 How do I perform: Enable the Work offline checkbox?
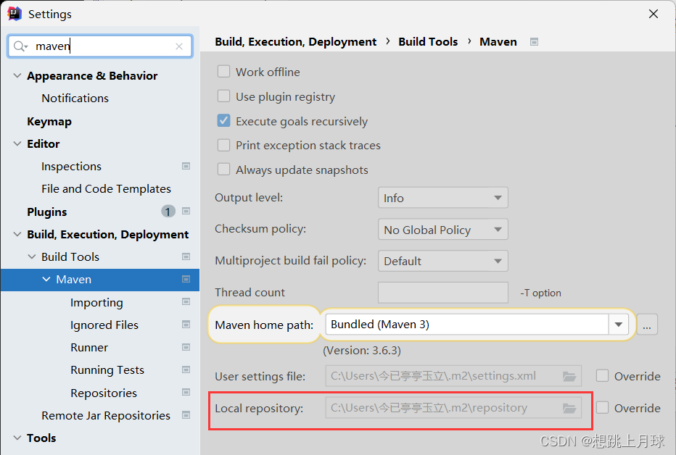click(x=223, y=72)
